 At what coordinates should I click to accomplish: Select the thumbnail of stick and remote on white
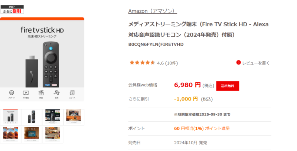click(x=31, y=117)
